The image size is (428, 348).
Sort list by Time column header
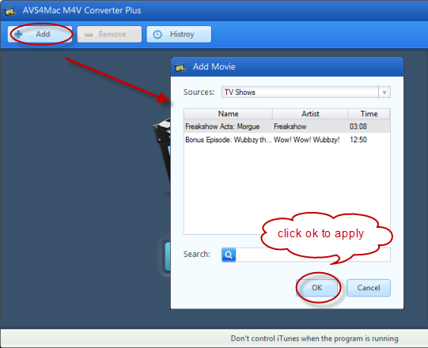[369, 114]
